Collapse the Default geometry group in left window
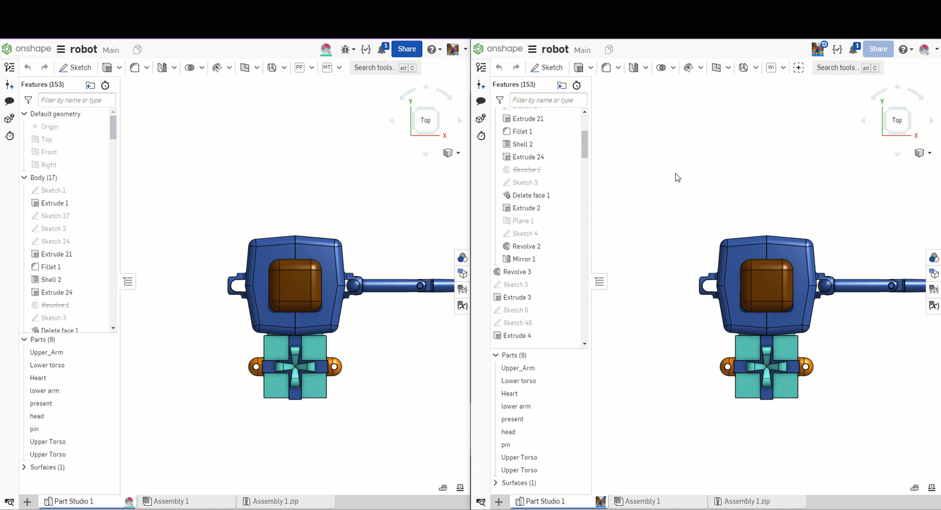941x510 pixels. [24, 114]
